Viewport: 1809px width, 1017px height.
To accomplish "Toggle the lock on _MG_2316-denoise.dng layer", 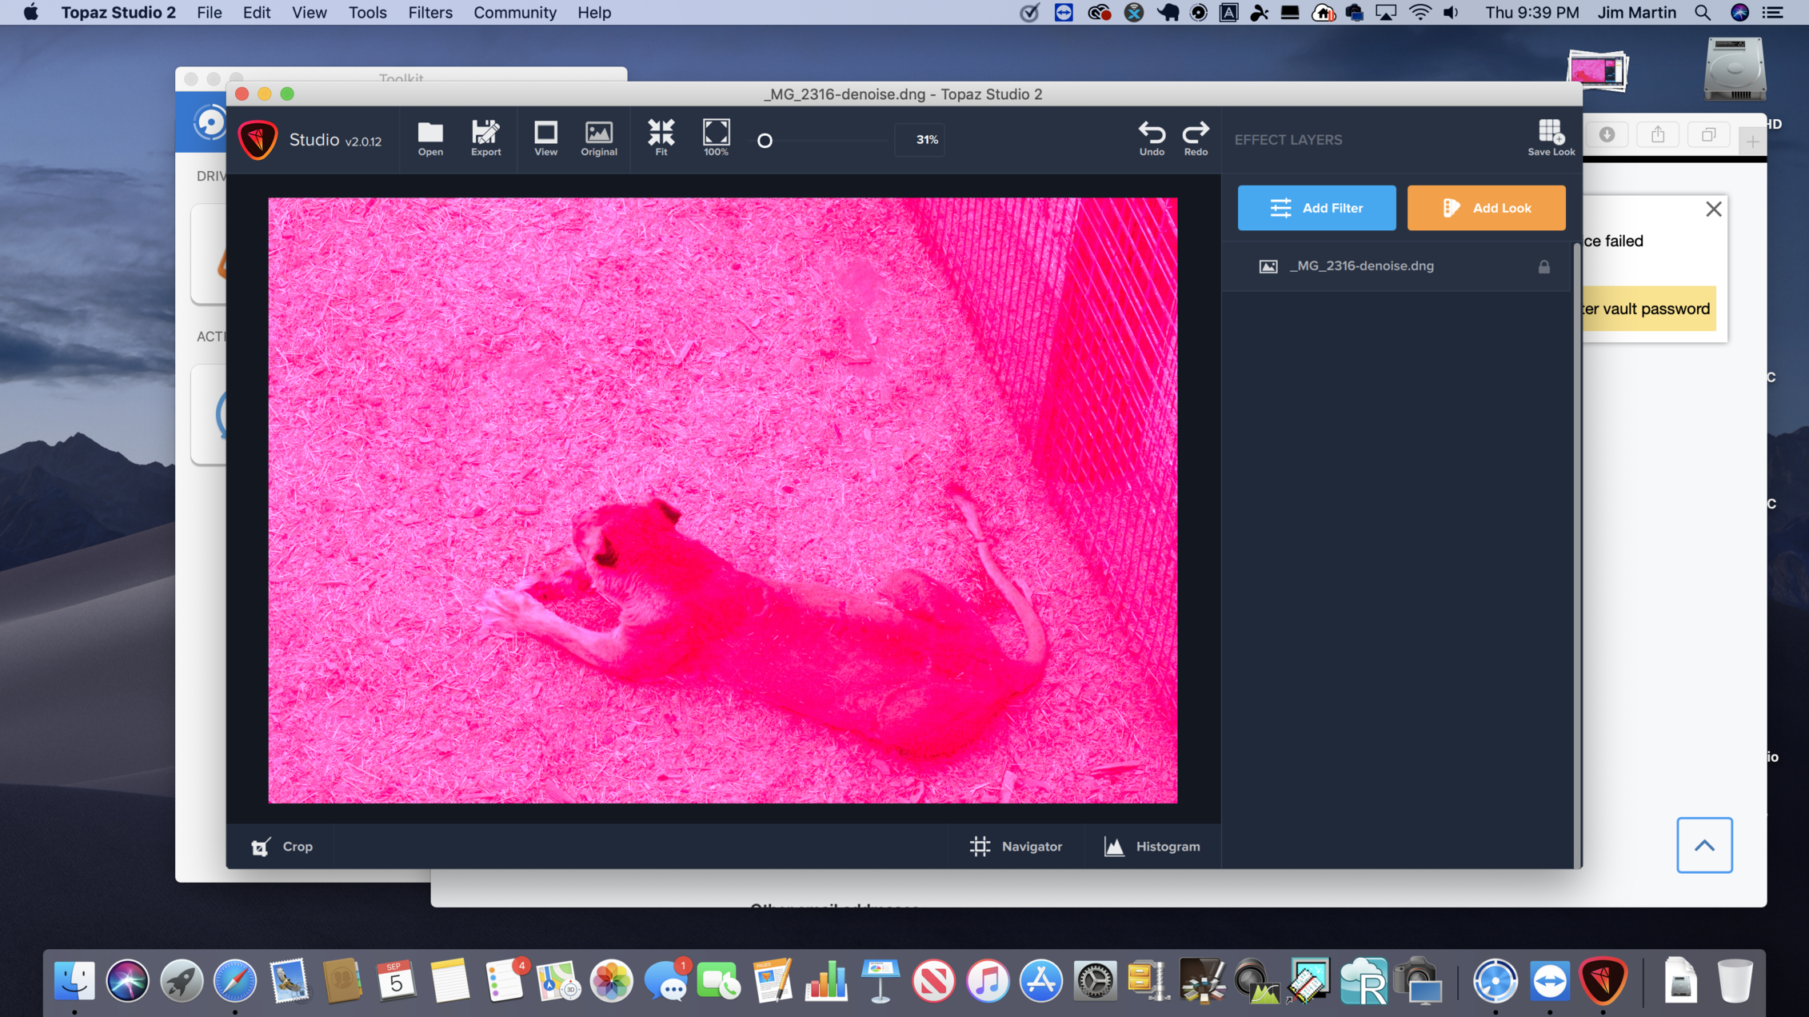I will pyautogui.click(x=1543, y=267).
